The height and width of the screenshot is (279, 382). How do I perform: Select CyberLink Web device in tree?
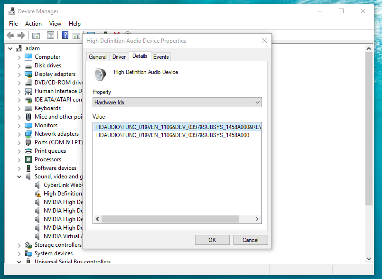tap(63, 185)
